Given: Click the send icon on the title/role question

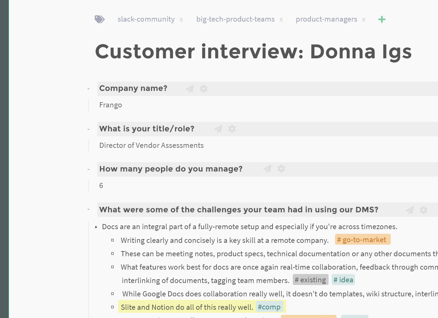Looking at the screenshot, I should click(x=218, y=129).
